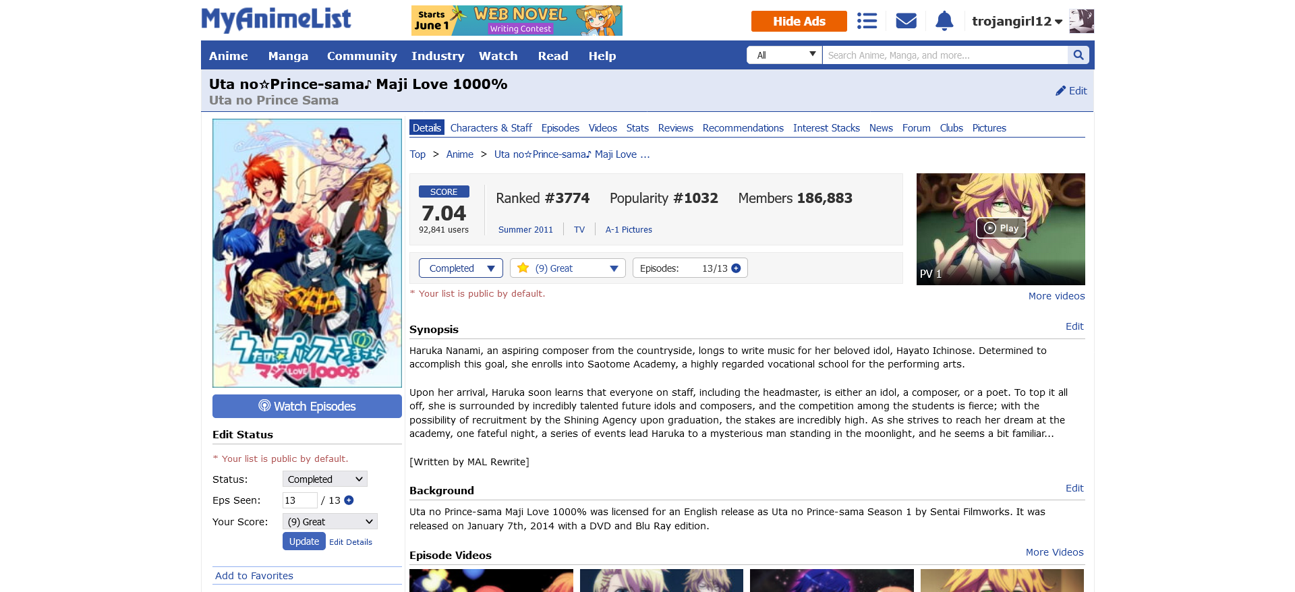
Task: Open the trojangirl12 profile avatar
Action: (1082, 21)
